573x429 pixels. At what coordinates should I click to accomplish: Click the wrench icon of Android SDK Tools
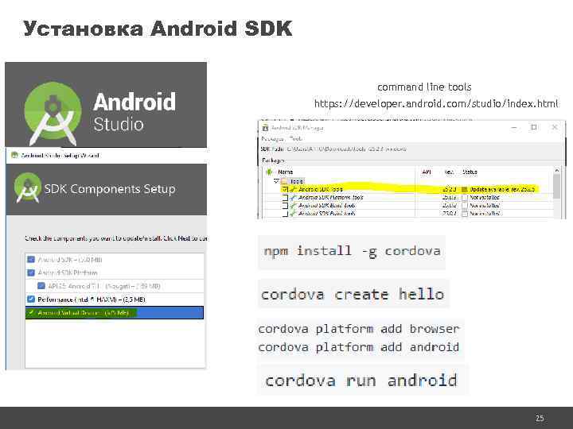[x=293, y=189]
